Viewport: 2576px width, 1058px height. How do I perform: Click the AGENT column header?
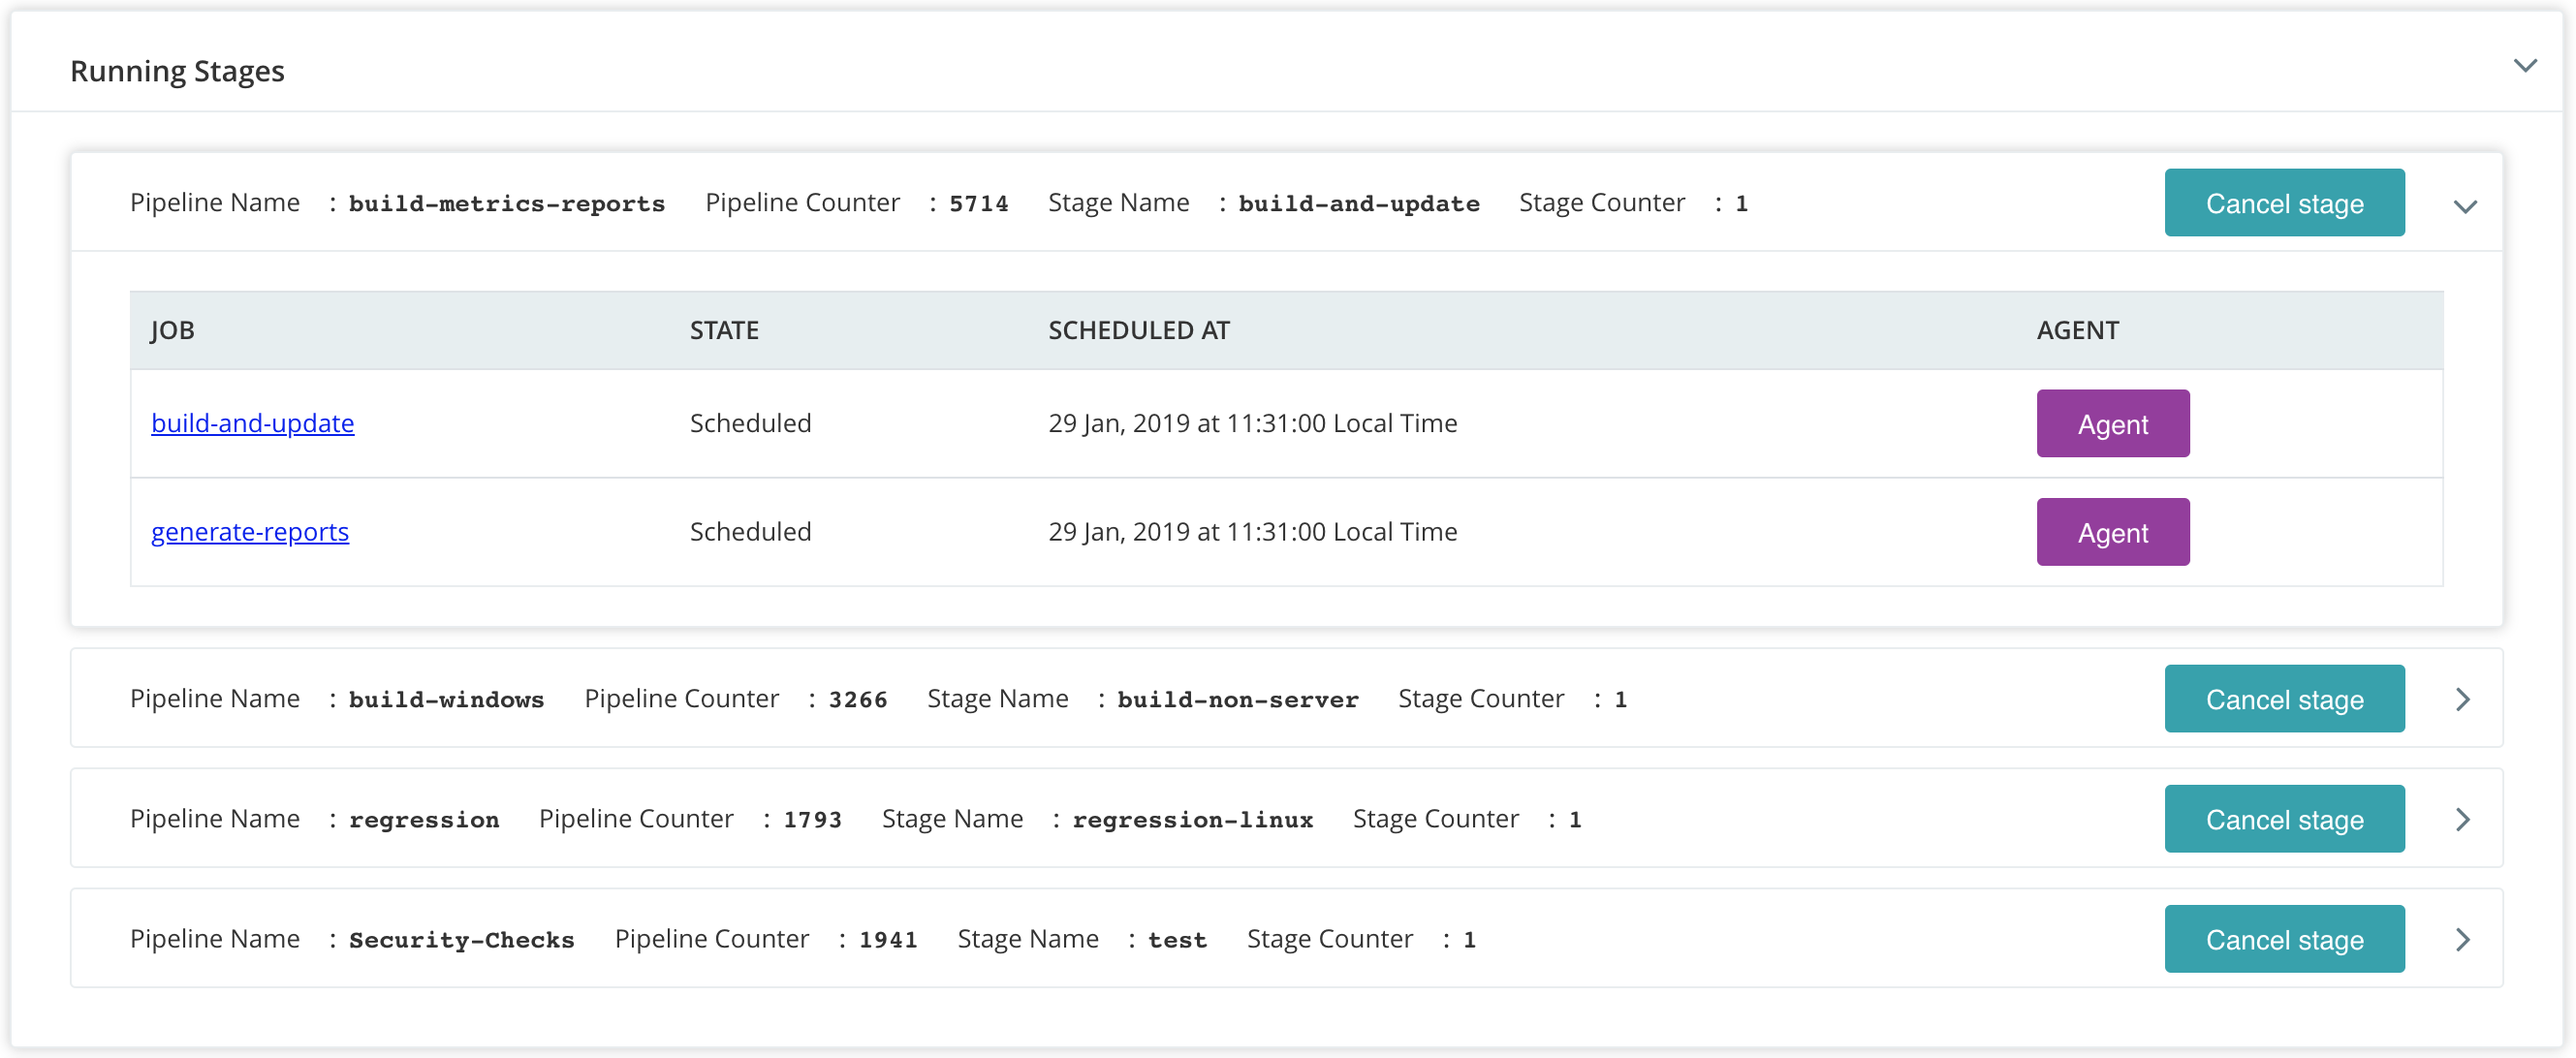coord(2077,330)
